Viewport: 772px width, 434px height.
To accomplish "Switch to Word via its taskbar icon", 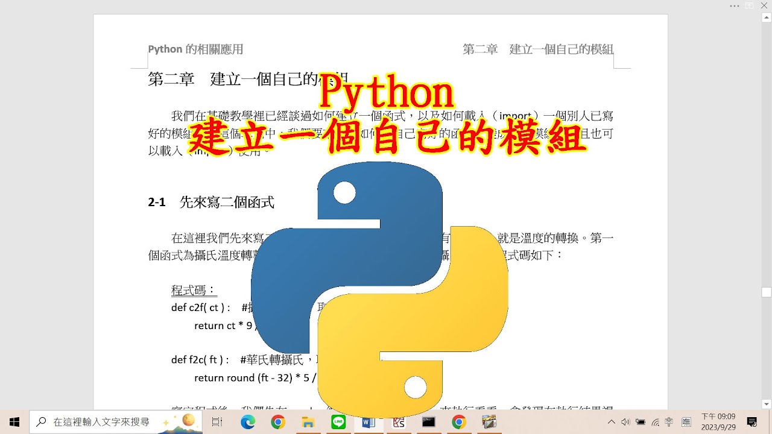I will [x=369, y=422].
